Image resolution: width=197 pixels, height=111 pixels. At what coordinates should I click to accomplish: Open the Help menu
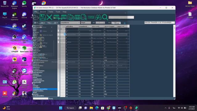tap(65, 12)
